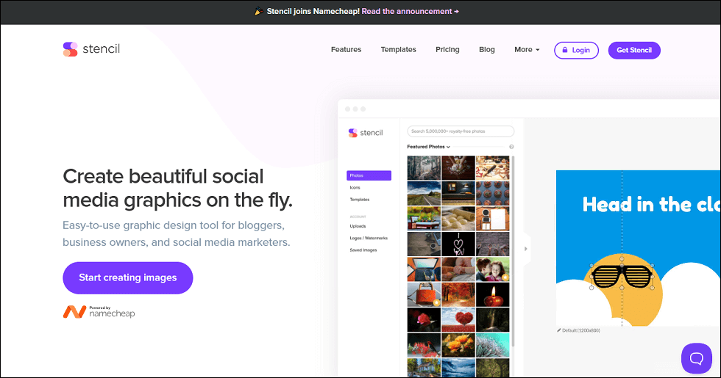Click the Stencil logo in the header
Image resolution: width=721 pixels, height=378 pixels.
click(x=91, y=49)
